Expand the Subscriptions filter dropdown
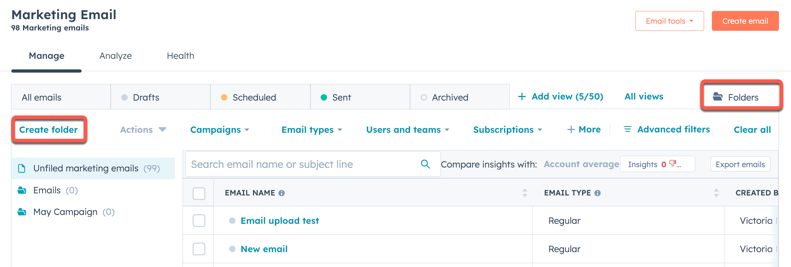 click(508, 130)
